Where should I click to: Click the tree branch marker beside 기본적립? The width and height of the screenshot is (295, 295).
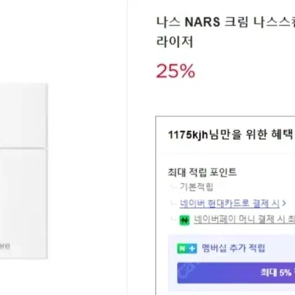pyautogui.click(x=173, y=186)
